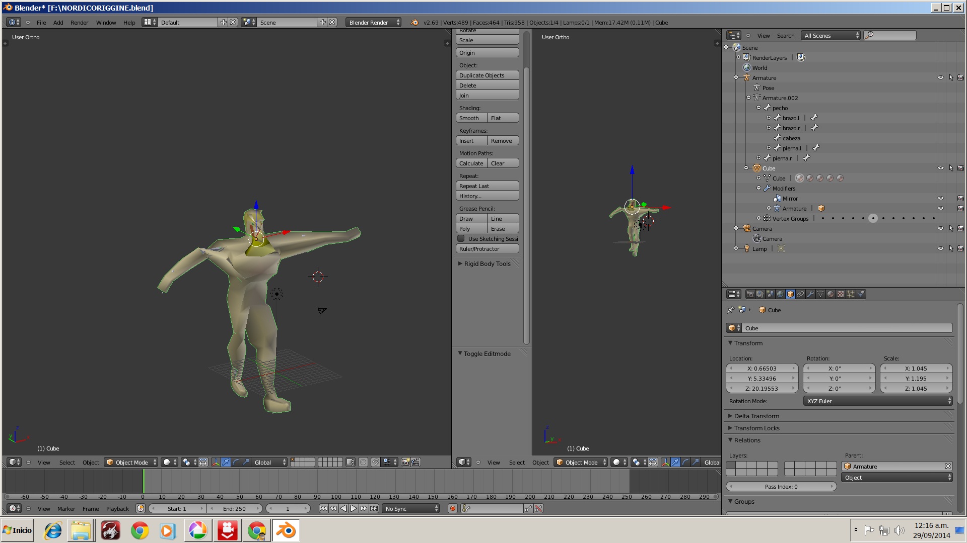Hide the Mirror modifier in viewport
The height and width of the screenshot is (543, 967).
tap(940, 198)
